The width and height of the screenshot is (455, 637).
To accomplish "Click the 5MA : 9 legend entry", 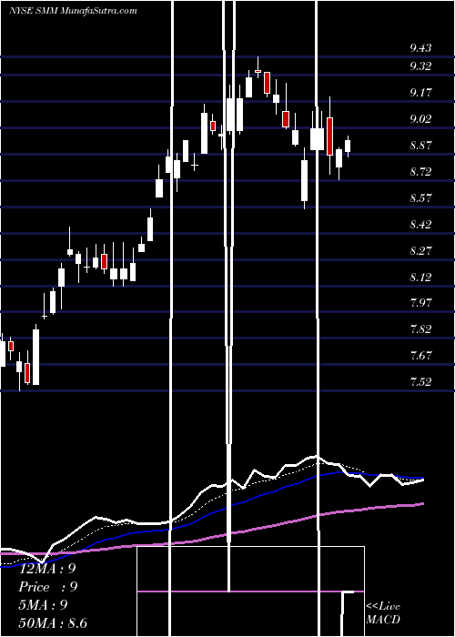I will point(43,605).
